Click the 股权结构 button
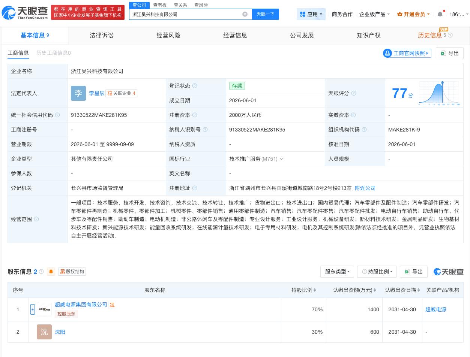The width and height of the screenshot is (470, 357). pos(72,272)
